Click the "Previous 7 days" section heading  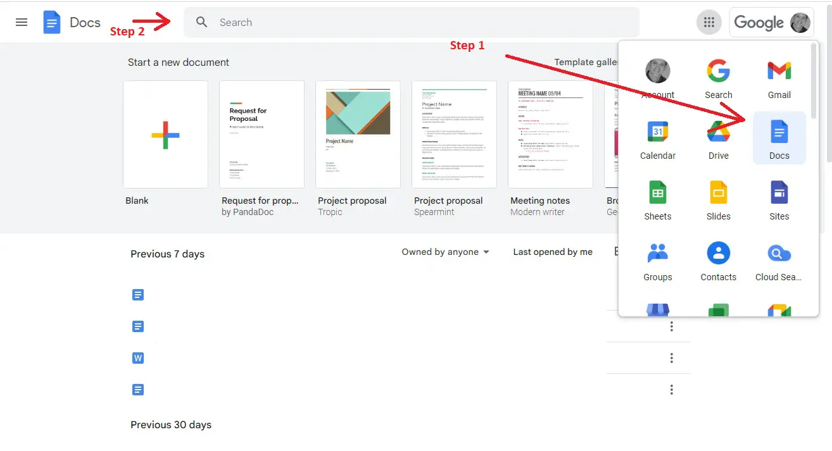pyautogui.click(x=168, y=254)
